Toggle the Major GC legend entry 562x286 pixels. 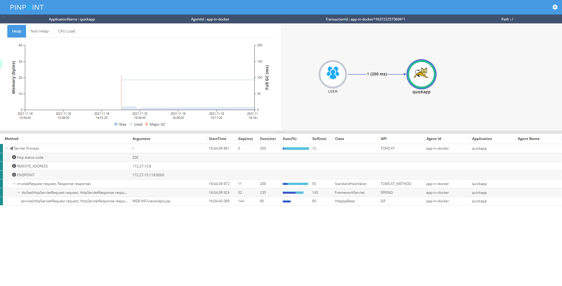[x=155, y=124]
